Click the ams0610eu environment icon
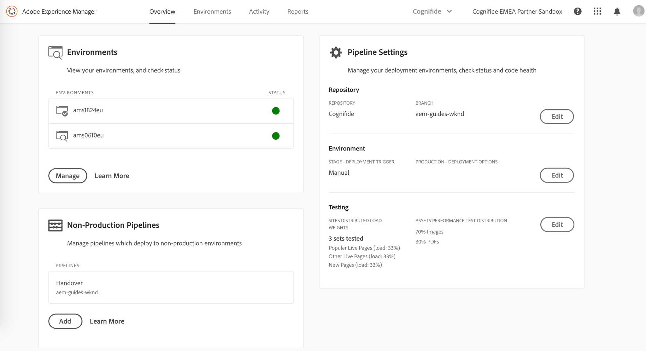 [x=62, y=136]
